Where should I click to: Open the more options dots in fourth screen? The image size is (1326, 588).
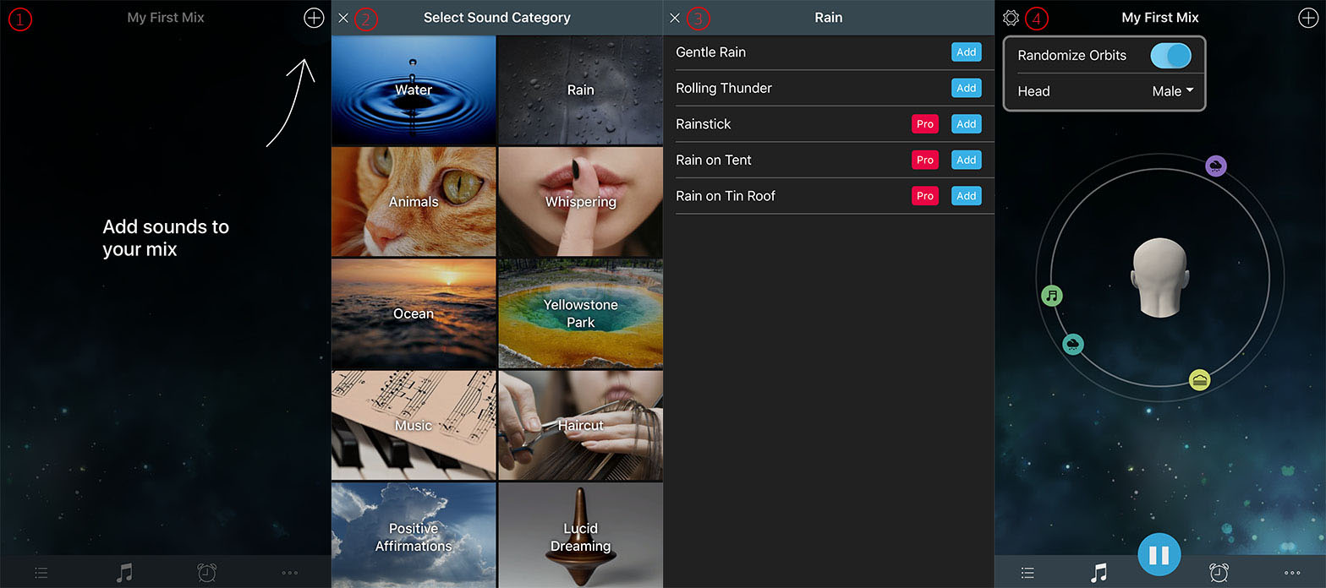[1292, 573]
